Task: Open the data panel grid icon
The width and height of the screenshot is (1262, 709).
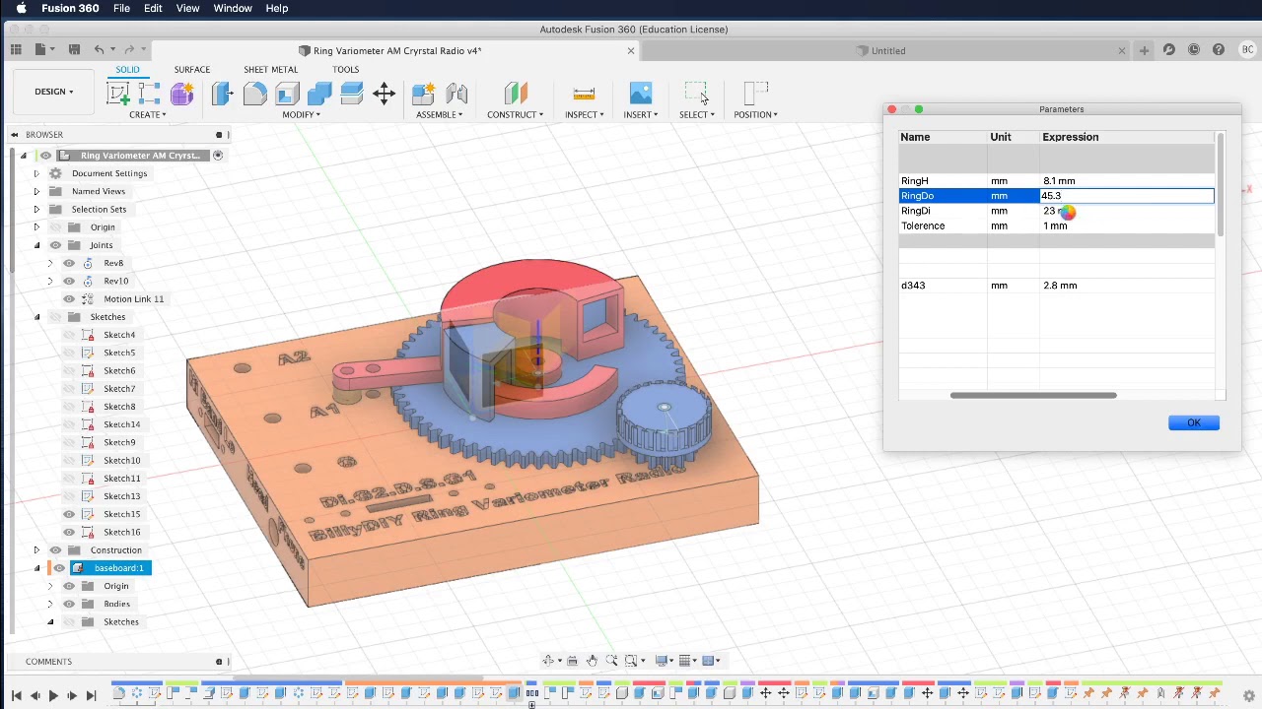Action: 16,49
